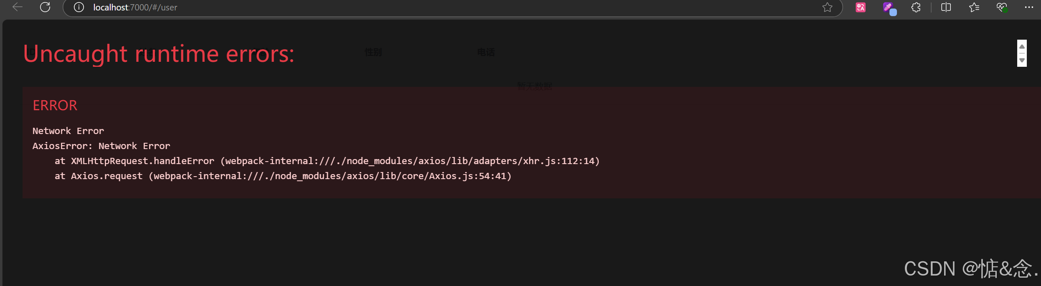Reload the page with the refresh icon
This screenshot has height=286, width=1041.
tap(45, 7)
